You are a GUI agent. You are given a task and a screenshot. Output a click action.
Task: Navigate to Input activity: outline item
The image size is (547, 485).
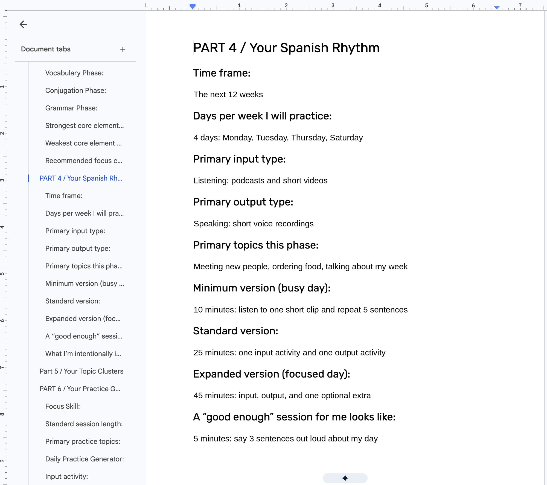tap(67, 476)
